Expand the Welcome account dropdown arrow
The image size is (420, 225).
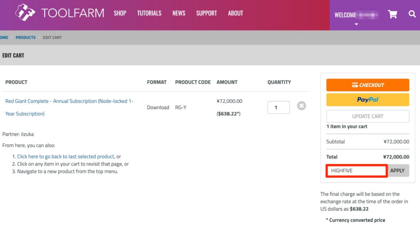pos(356,24)
